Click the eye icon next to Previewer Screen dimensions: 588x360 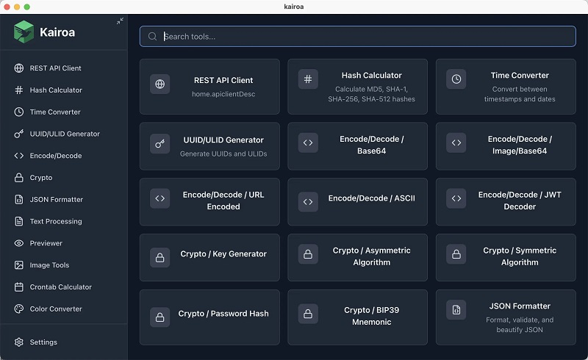click(19, 243)
